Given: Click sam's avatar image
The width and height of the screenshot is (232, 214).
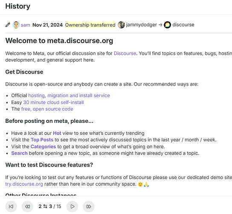Looking at the screenshot, I should click(16, 25).
